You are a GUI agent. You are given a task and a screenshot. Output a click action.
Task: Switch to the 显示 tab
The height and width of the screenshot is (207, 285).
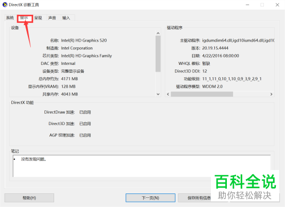pos(25,18)
